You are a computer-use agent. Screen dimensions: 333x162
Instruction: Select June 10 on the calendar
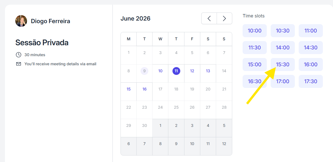point(160,71)
